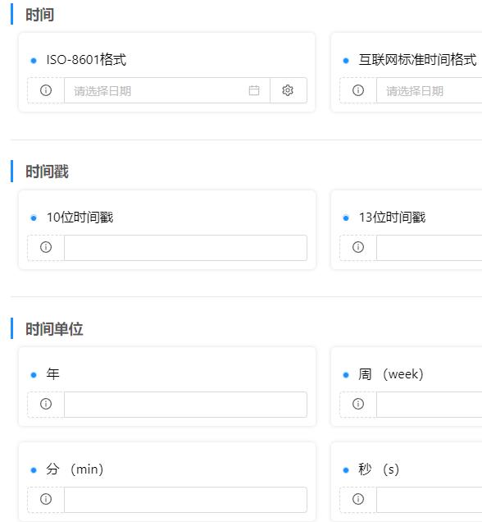Click the 13位时间戳 label
482x522 pixels.
pyautogui.click(x=393, y=217)
